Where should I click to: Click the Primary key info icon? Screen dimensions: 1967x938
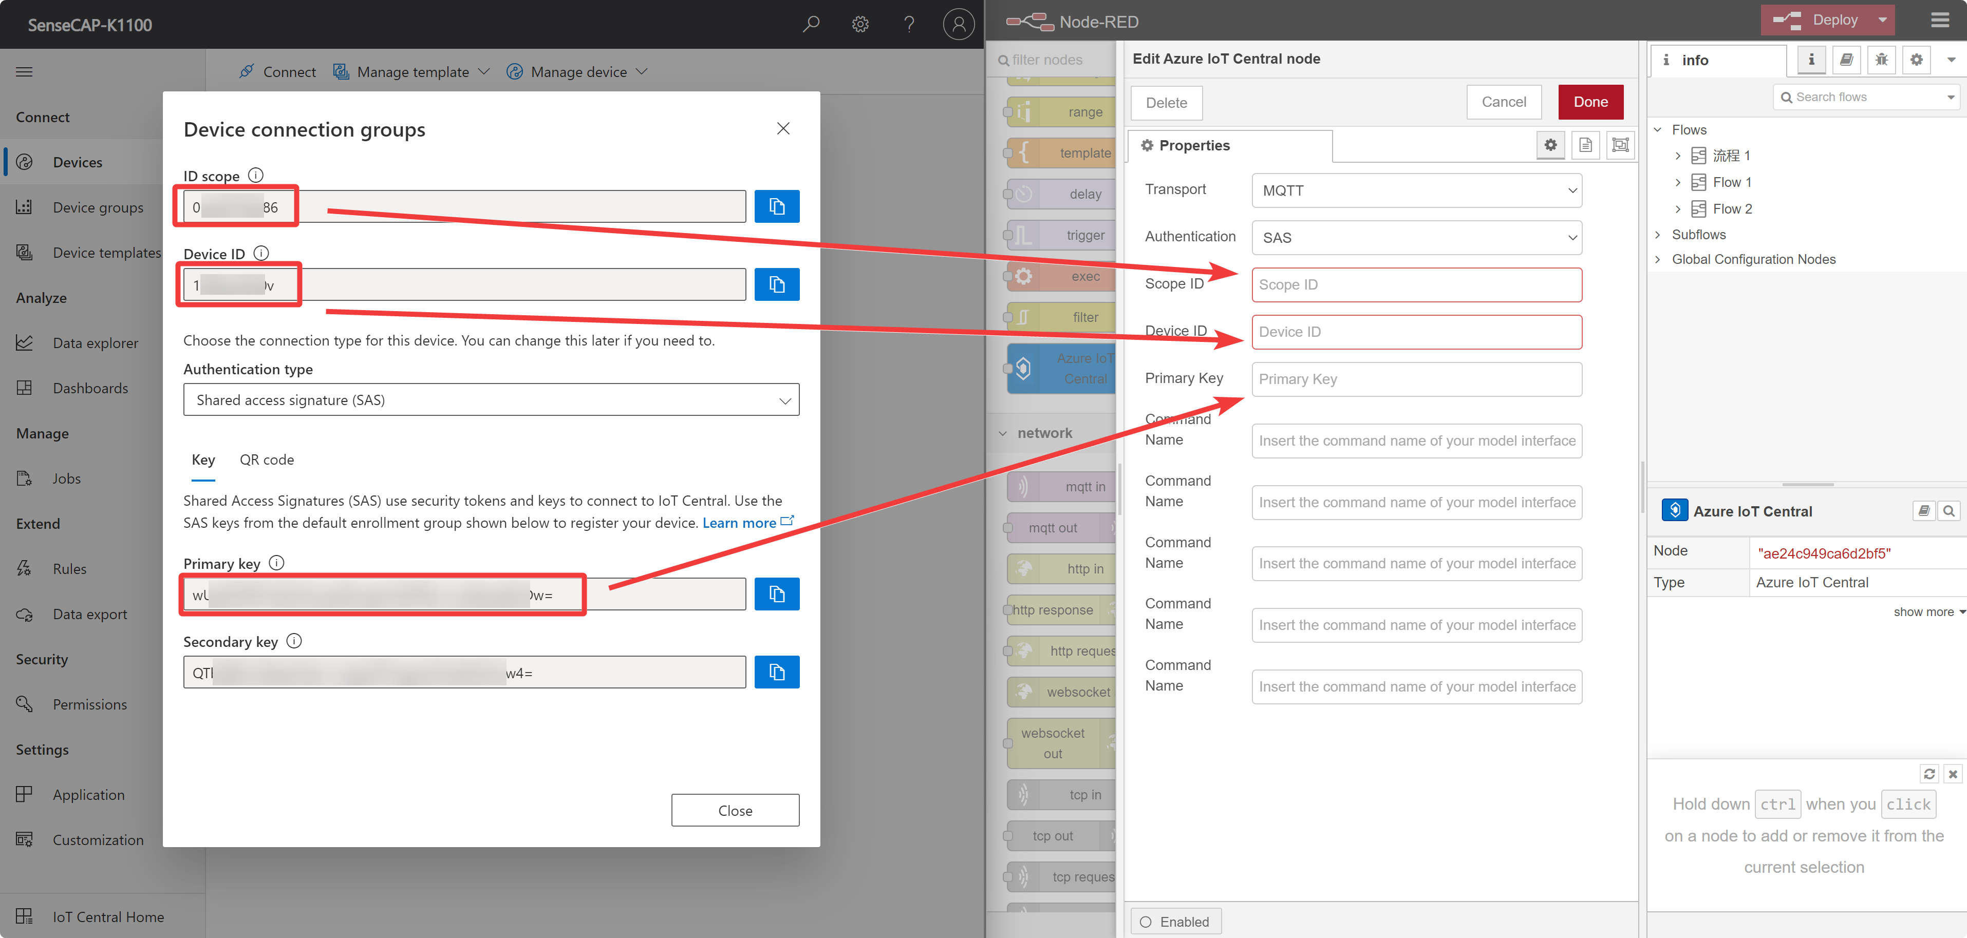(x=277, y=563)
